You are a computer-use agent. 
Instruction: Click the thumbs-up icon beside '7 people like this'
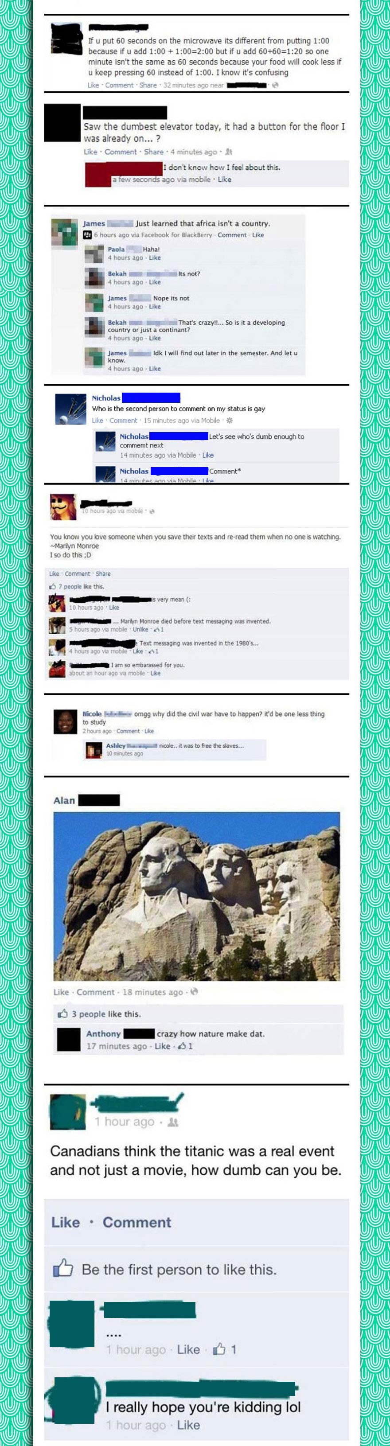tap(53, 587)
